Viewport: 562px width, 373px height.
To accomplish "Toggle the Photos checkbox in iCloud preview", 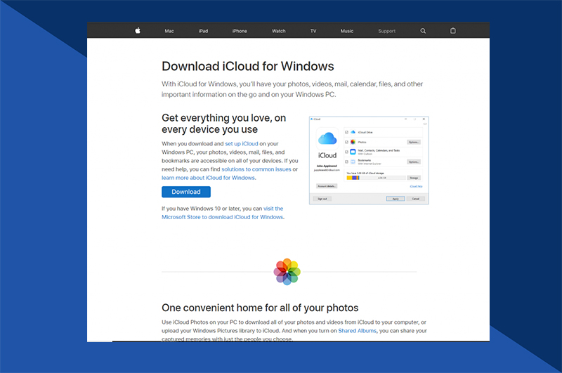I will pyautogui.click(x=346, y=142).
